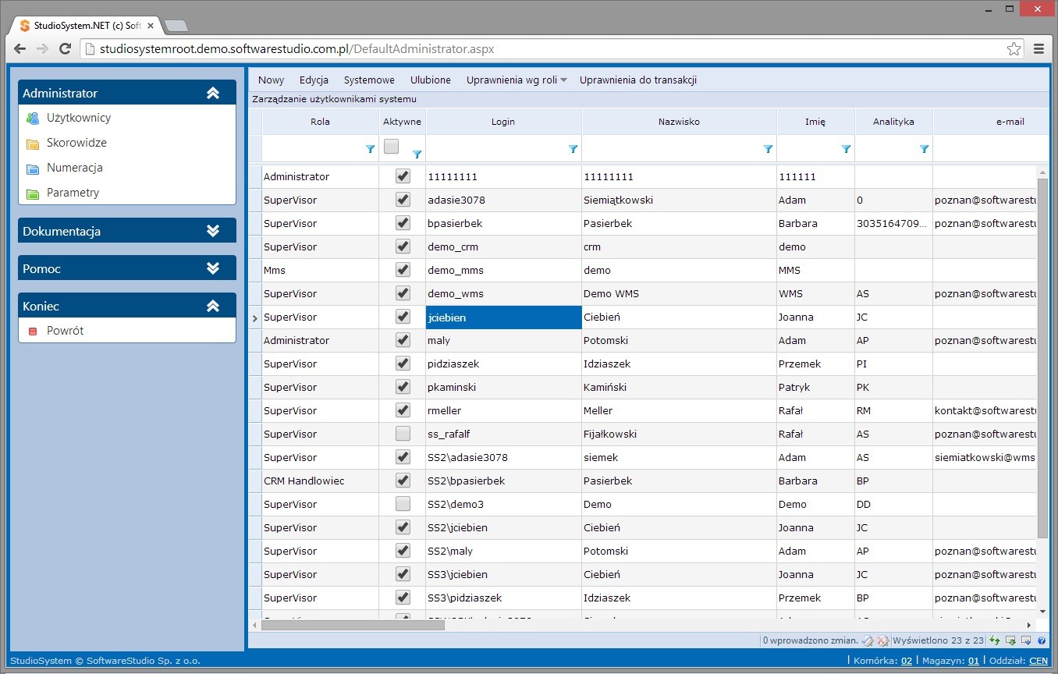Click the Powrót item under Koniec
This screenshot has height=674, width=1058.
coord(65,331)
